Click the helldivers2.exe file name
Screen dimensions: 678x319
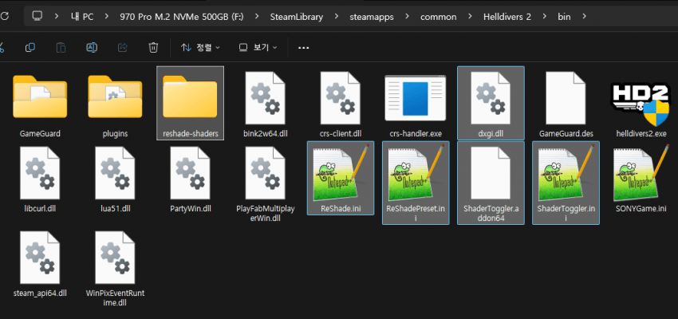click(x=641, y=133)
